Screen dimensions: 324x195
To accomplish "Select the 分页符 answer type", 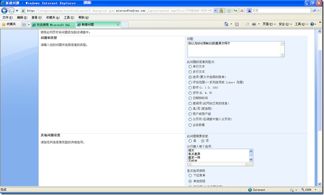I will [x=190, y=119].
